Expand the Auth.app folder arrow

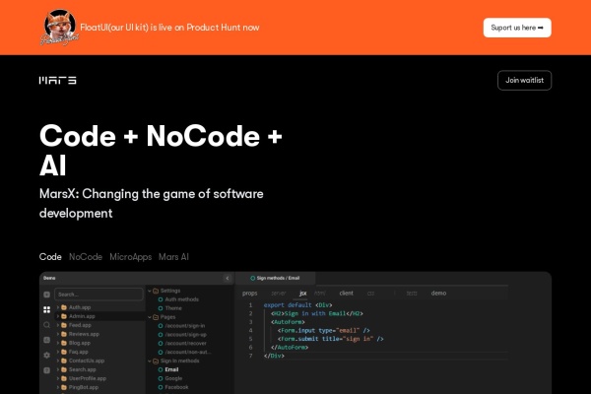coord(58,307)
